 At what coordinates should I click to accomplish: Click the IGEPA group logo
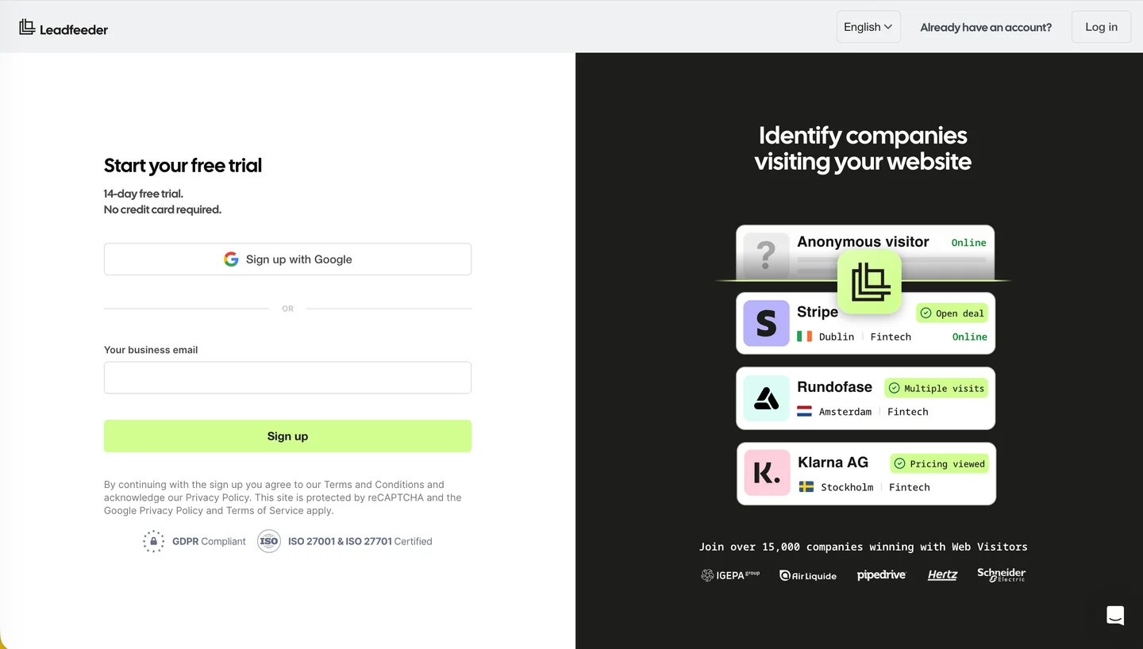pos(730,575)
